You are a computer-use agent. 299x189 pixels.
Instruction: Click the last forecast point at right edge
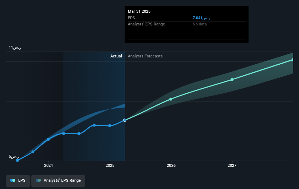[293, 60]
